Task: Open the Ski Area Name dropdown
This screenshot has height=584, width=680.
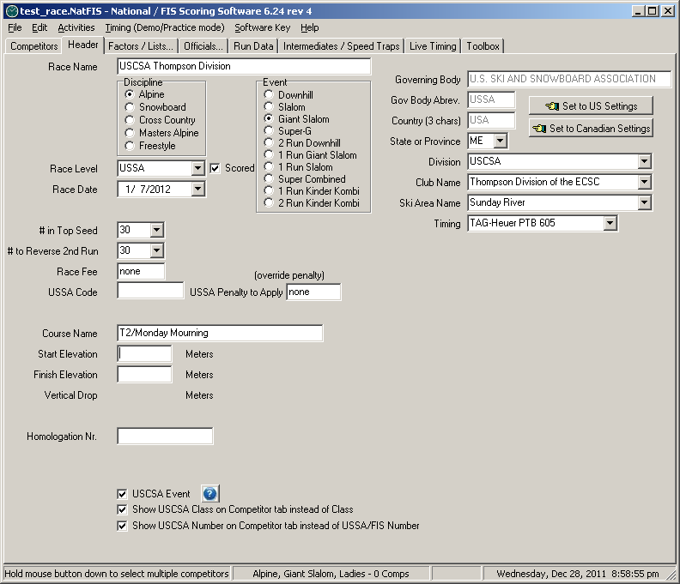Action: pyautogui.click(x=645, y=202)
